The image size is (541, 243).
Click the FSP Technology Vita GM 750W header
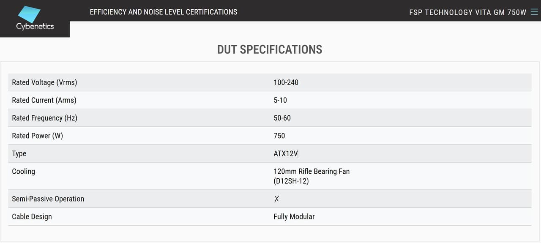pos(467,12)
